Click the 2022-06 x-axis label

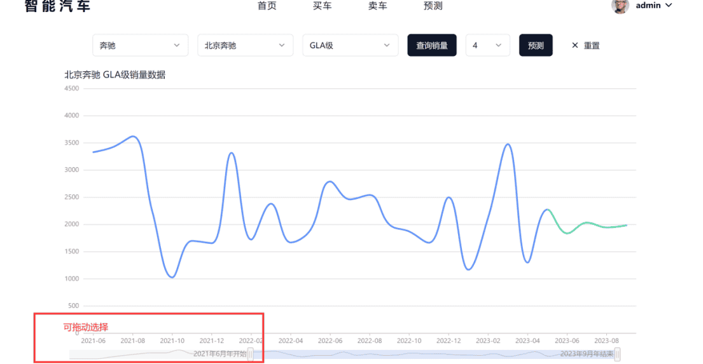[330, 340]
